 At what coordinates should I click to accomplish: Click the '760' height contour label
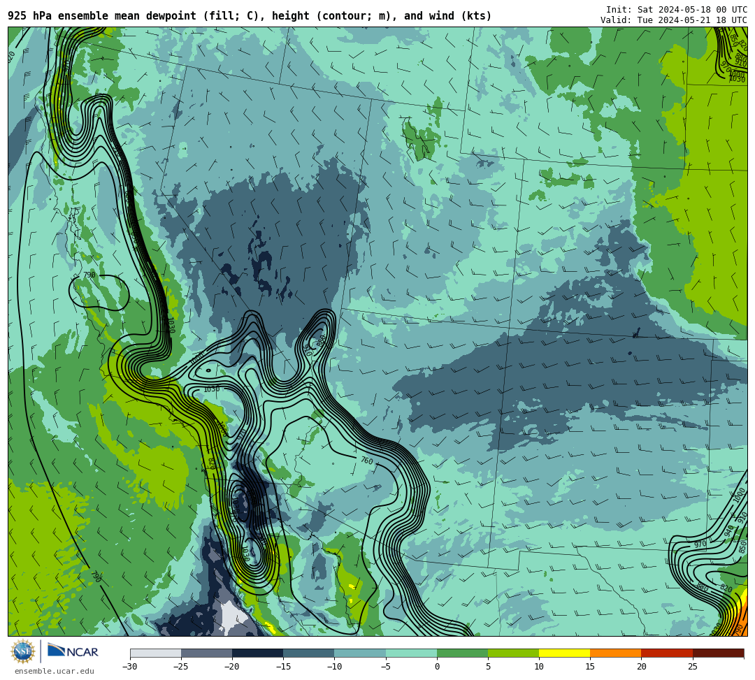tap(367, 461)
